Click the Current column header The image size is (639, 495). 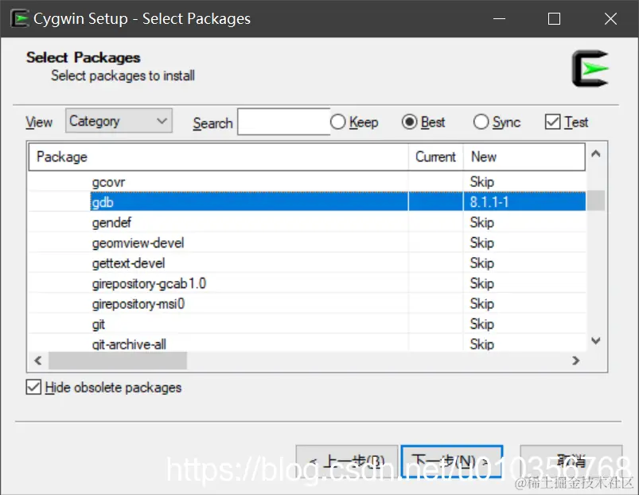tap(435, 157)
